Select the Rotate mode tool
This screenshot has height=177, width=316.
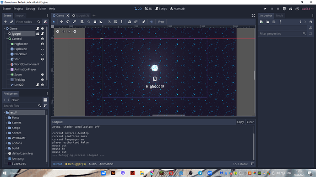tap(68, 22)
